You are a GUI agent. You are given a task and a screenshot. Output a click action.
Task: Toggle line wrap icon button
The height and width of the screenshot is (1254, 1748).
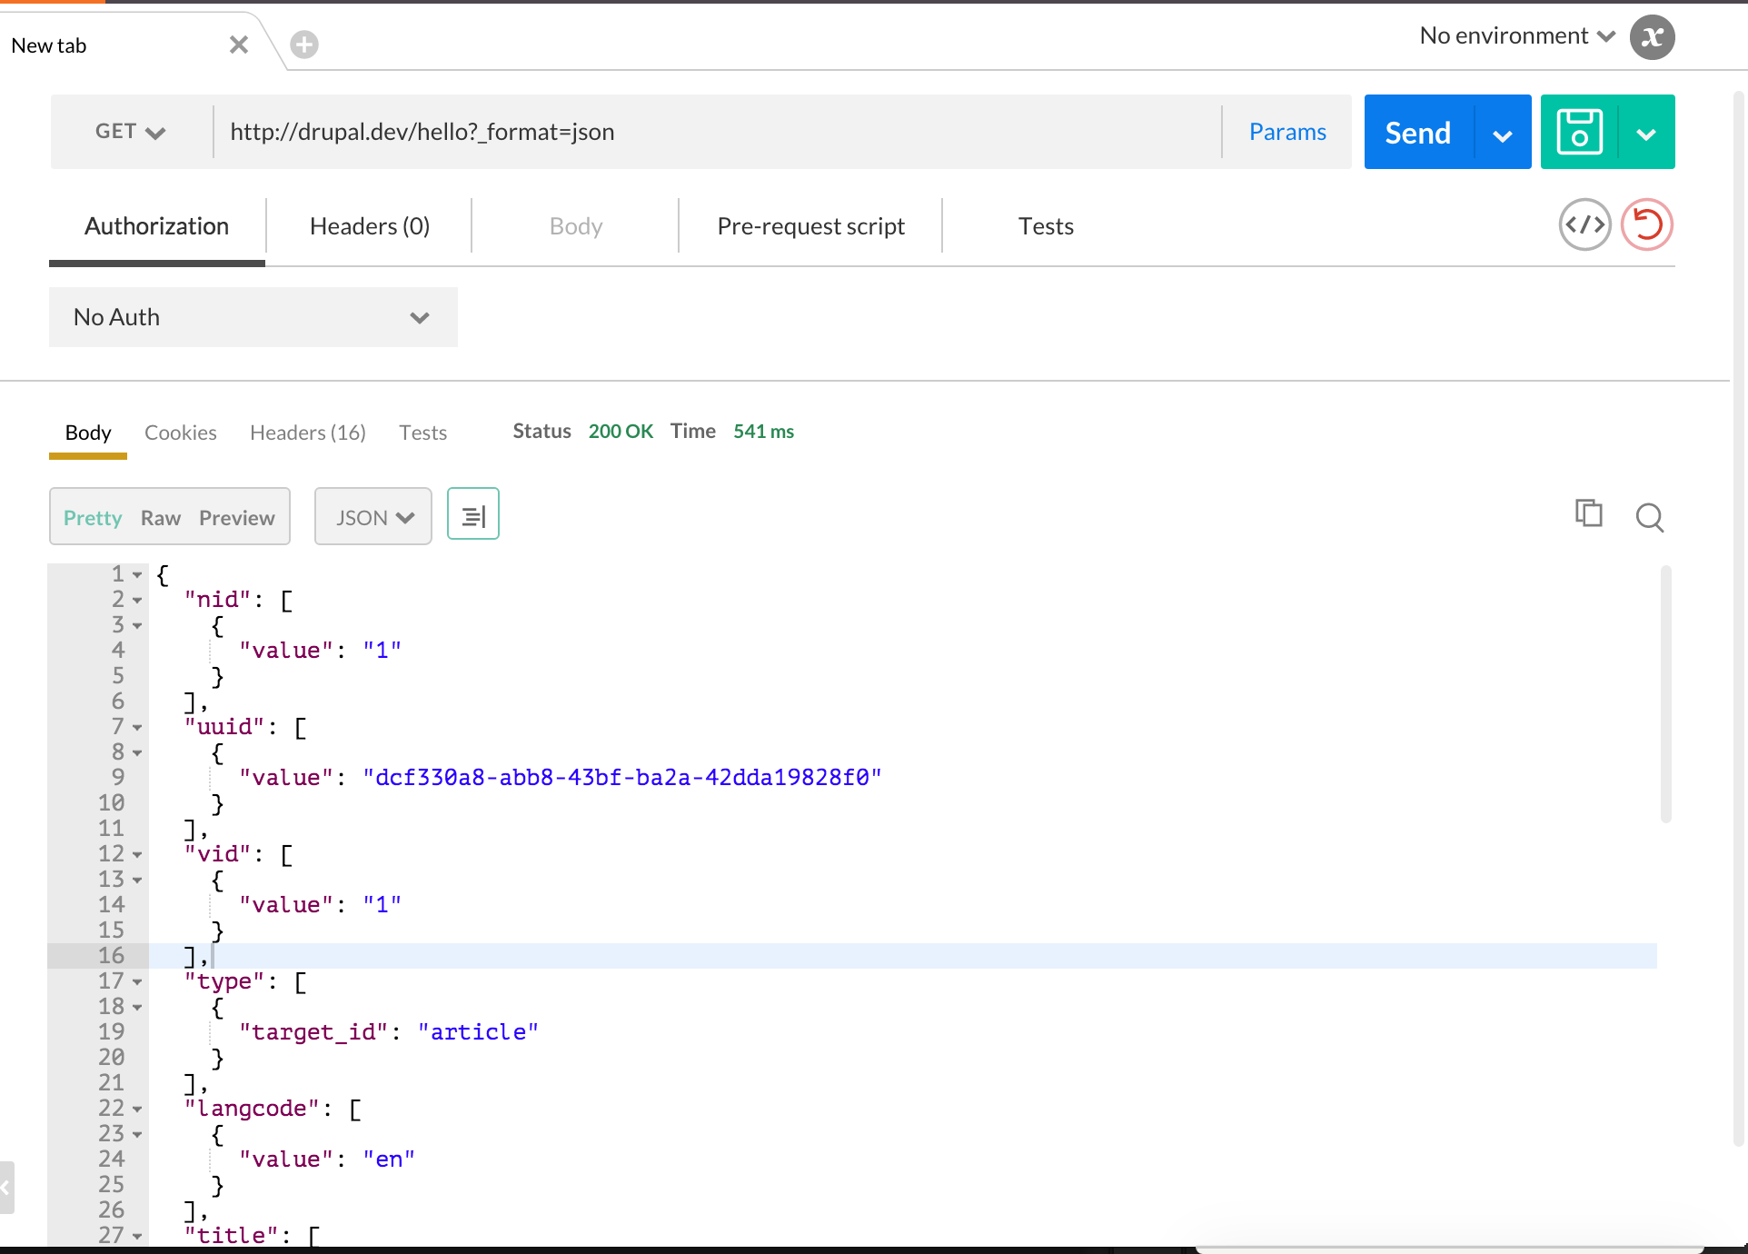pos(473,514)
